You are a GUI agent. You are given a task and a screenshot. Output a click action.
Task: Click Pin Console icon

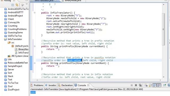point(165,85)
